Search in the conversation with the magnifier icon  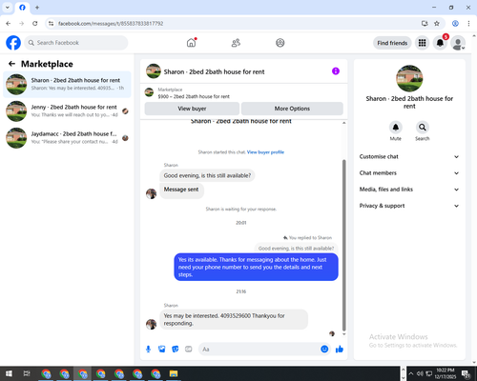[423, 128]
